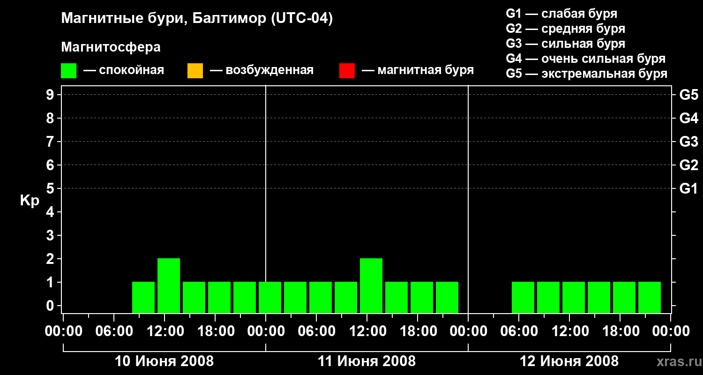Select the line "G2 — средняя буря"
The height and width of the screenshot is (375, 703).
[565, 29]
